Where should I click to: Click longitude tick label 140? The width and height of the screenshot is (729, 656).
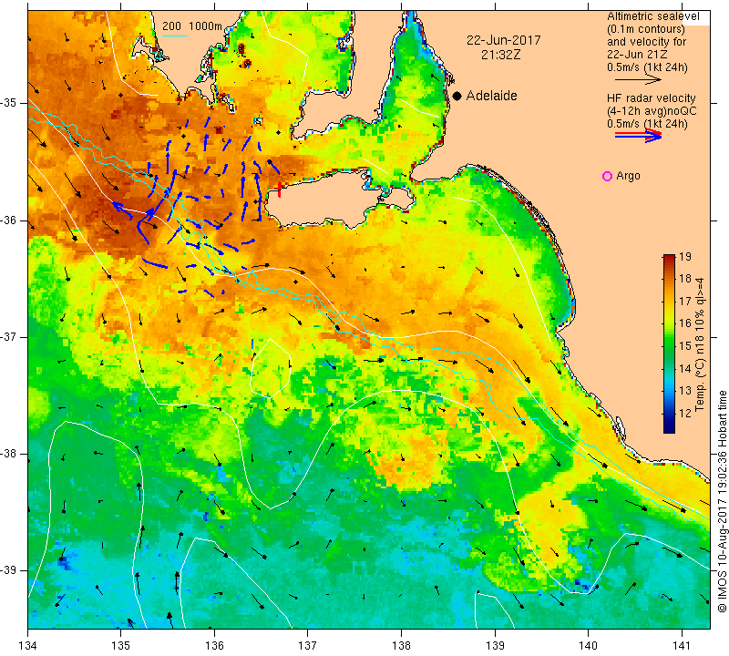click(588, 646)
